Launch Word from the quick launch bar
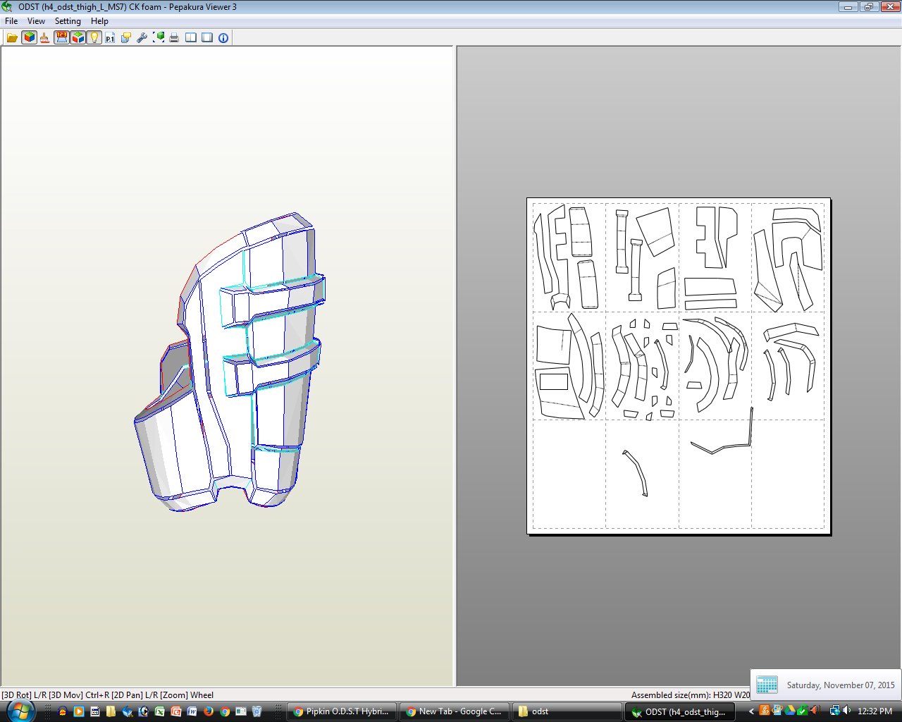 (192, 711)
